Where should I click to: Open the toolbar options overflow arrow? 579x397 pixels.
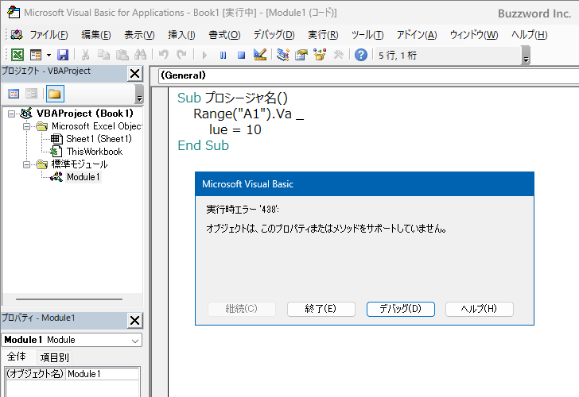click(527, 56)
